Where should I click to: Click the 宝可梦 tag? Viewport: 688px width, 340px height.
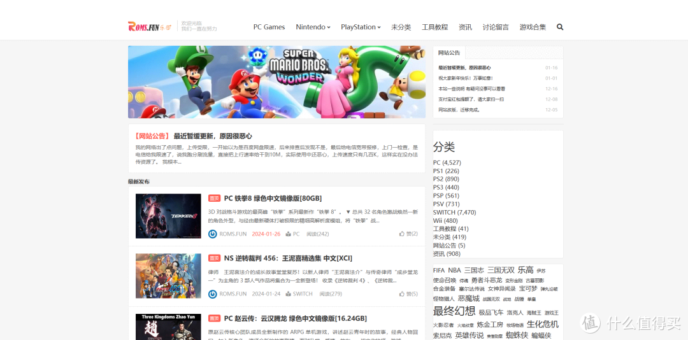tap(528, 288)
